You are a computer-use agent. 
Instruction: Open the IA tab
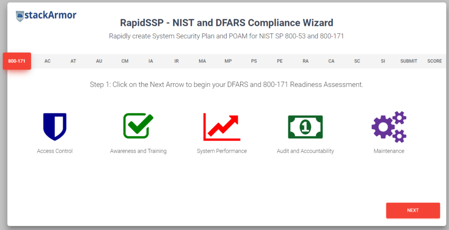pyautogui.click(x=151, y=61)
